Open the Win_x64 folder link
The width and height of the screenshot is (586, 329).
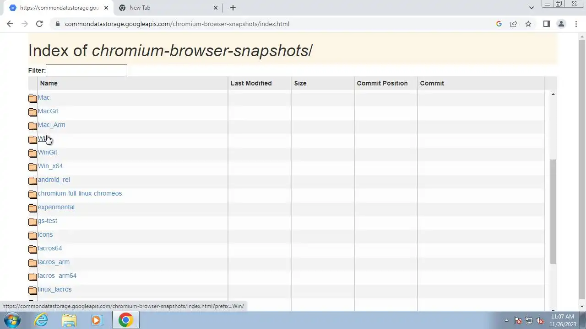coord(50,166)
